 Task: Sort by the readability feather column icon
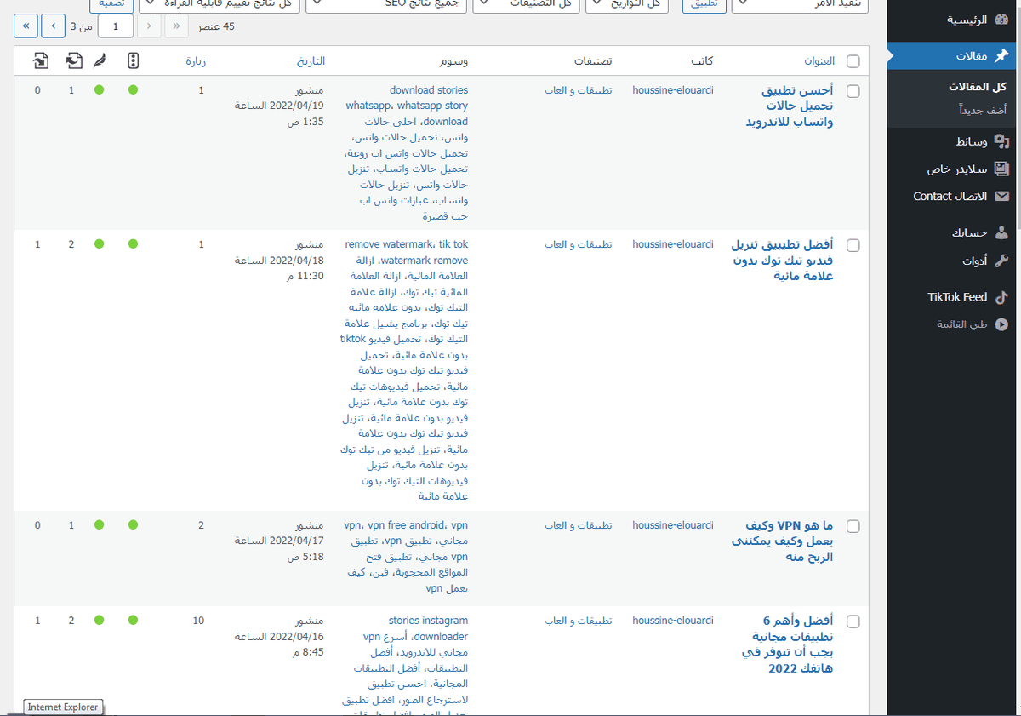click(100, 60)
